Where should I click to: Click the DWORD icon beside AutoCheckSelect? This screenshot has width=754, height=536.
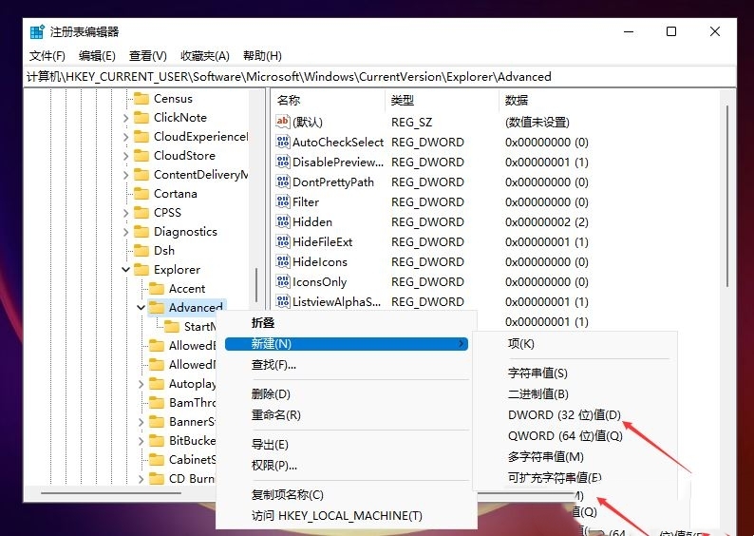click(283, 142)
